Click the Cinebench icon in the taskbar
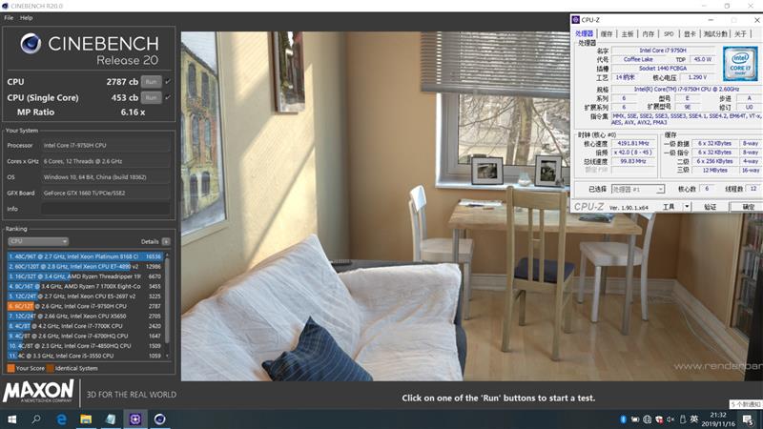The image size is (763, 429). coord(159,419)
